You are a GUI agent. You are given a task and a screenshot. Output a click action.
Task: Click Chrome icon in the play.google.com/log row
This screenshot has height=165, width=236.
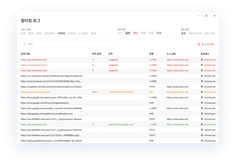pyautogui.click(x=202, y=114)
